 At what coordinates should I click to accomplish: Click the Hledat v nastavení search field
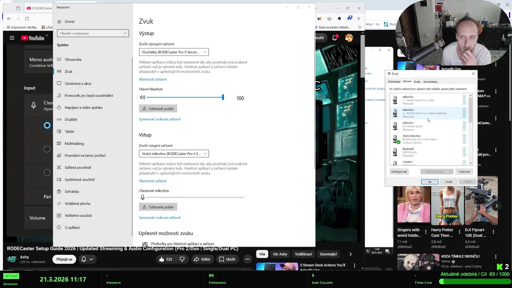(x=93, y=33)
